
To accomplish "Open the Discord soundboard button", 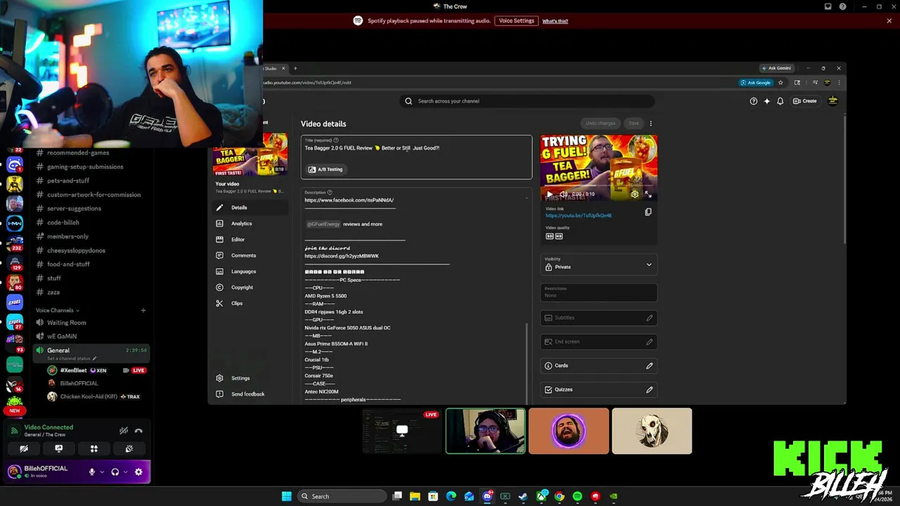I will [x=129, y=448].
